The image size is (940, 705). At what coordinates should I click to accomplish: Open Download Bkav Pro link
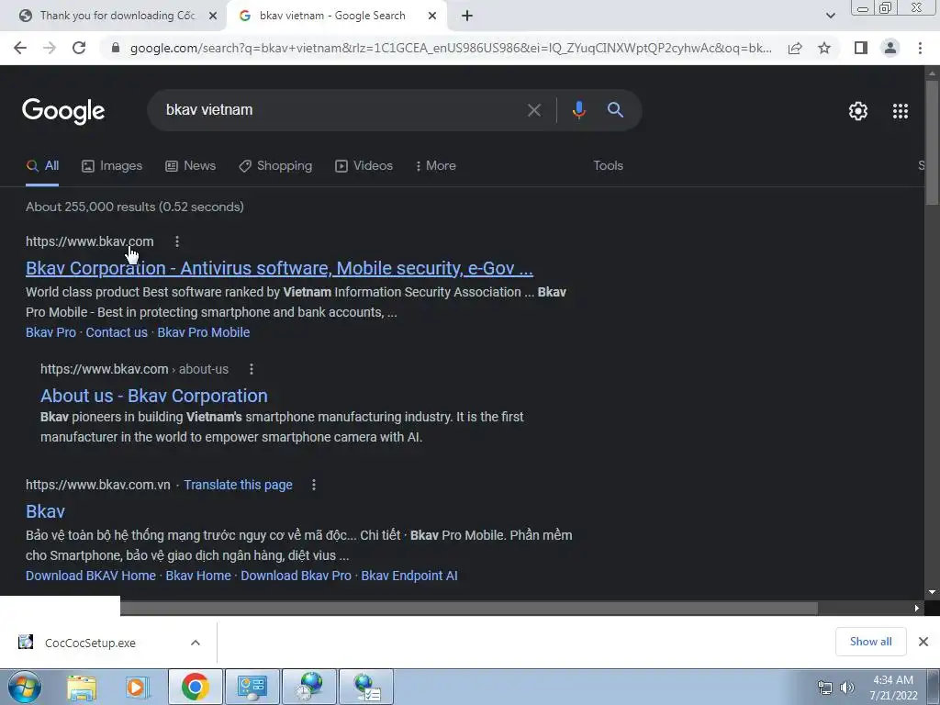pyautogui.click(x=296, y=576)
